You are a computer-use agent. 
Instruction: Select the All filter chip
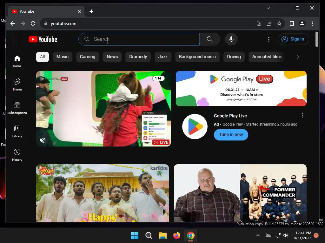(43, 57)
